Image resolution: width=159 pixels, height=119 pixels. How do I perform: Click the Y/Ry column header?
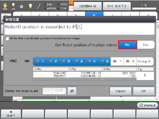coord(85,69)
